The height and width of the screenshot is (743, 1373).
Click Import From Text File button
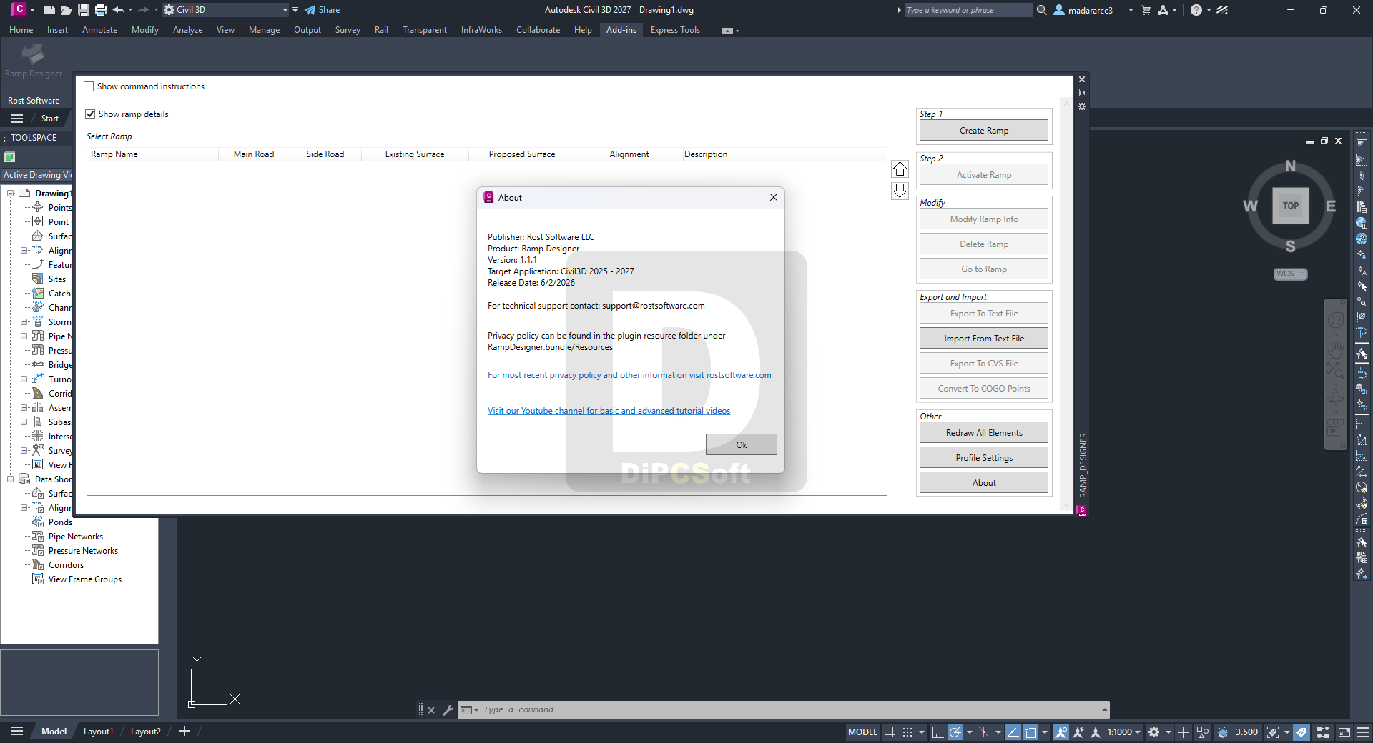tap(983, 339)
